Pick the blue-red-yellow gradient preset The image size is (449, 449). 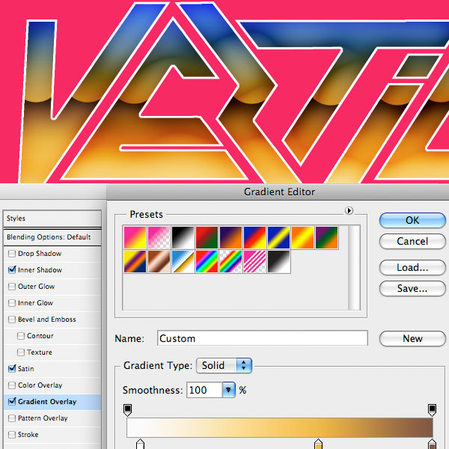tap(254, 237)
